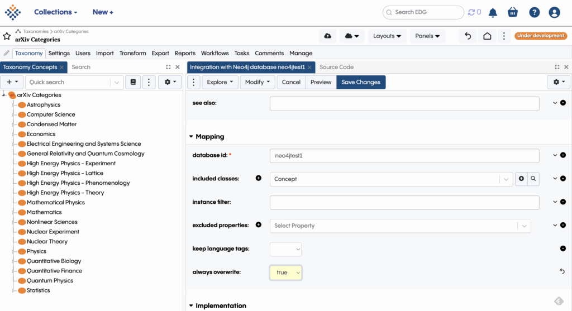
Task: Open the basket icon in header
Action: [513, 12]
